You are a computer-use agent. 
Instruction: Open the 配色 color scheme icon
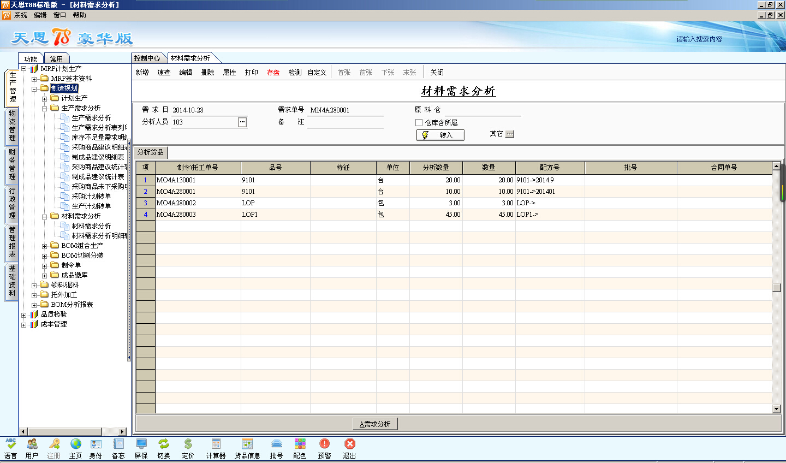(300, 444)
